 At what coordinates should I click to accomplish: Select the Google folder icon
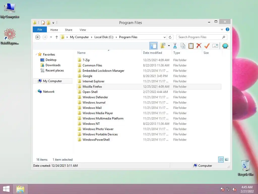(79, 76)
